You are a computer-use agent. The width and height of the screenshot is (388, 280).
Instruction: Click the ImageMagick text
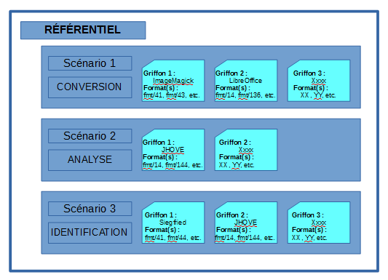click(x=173, y=81)
